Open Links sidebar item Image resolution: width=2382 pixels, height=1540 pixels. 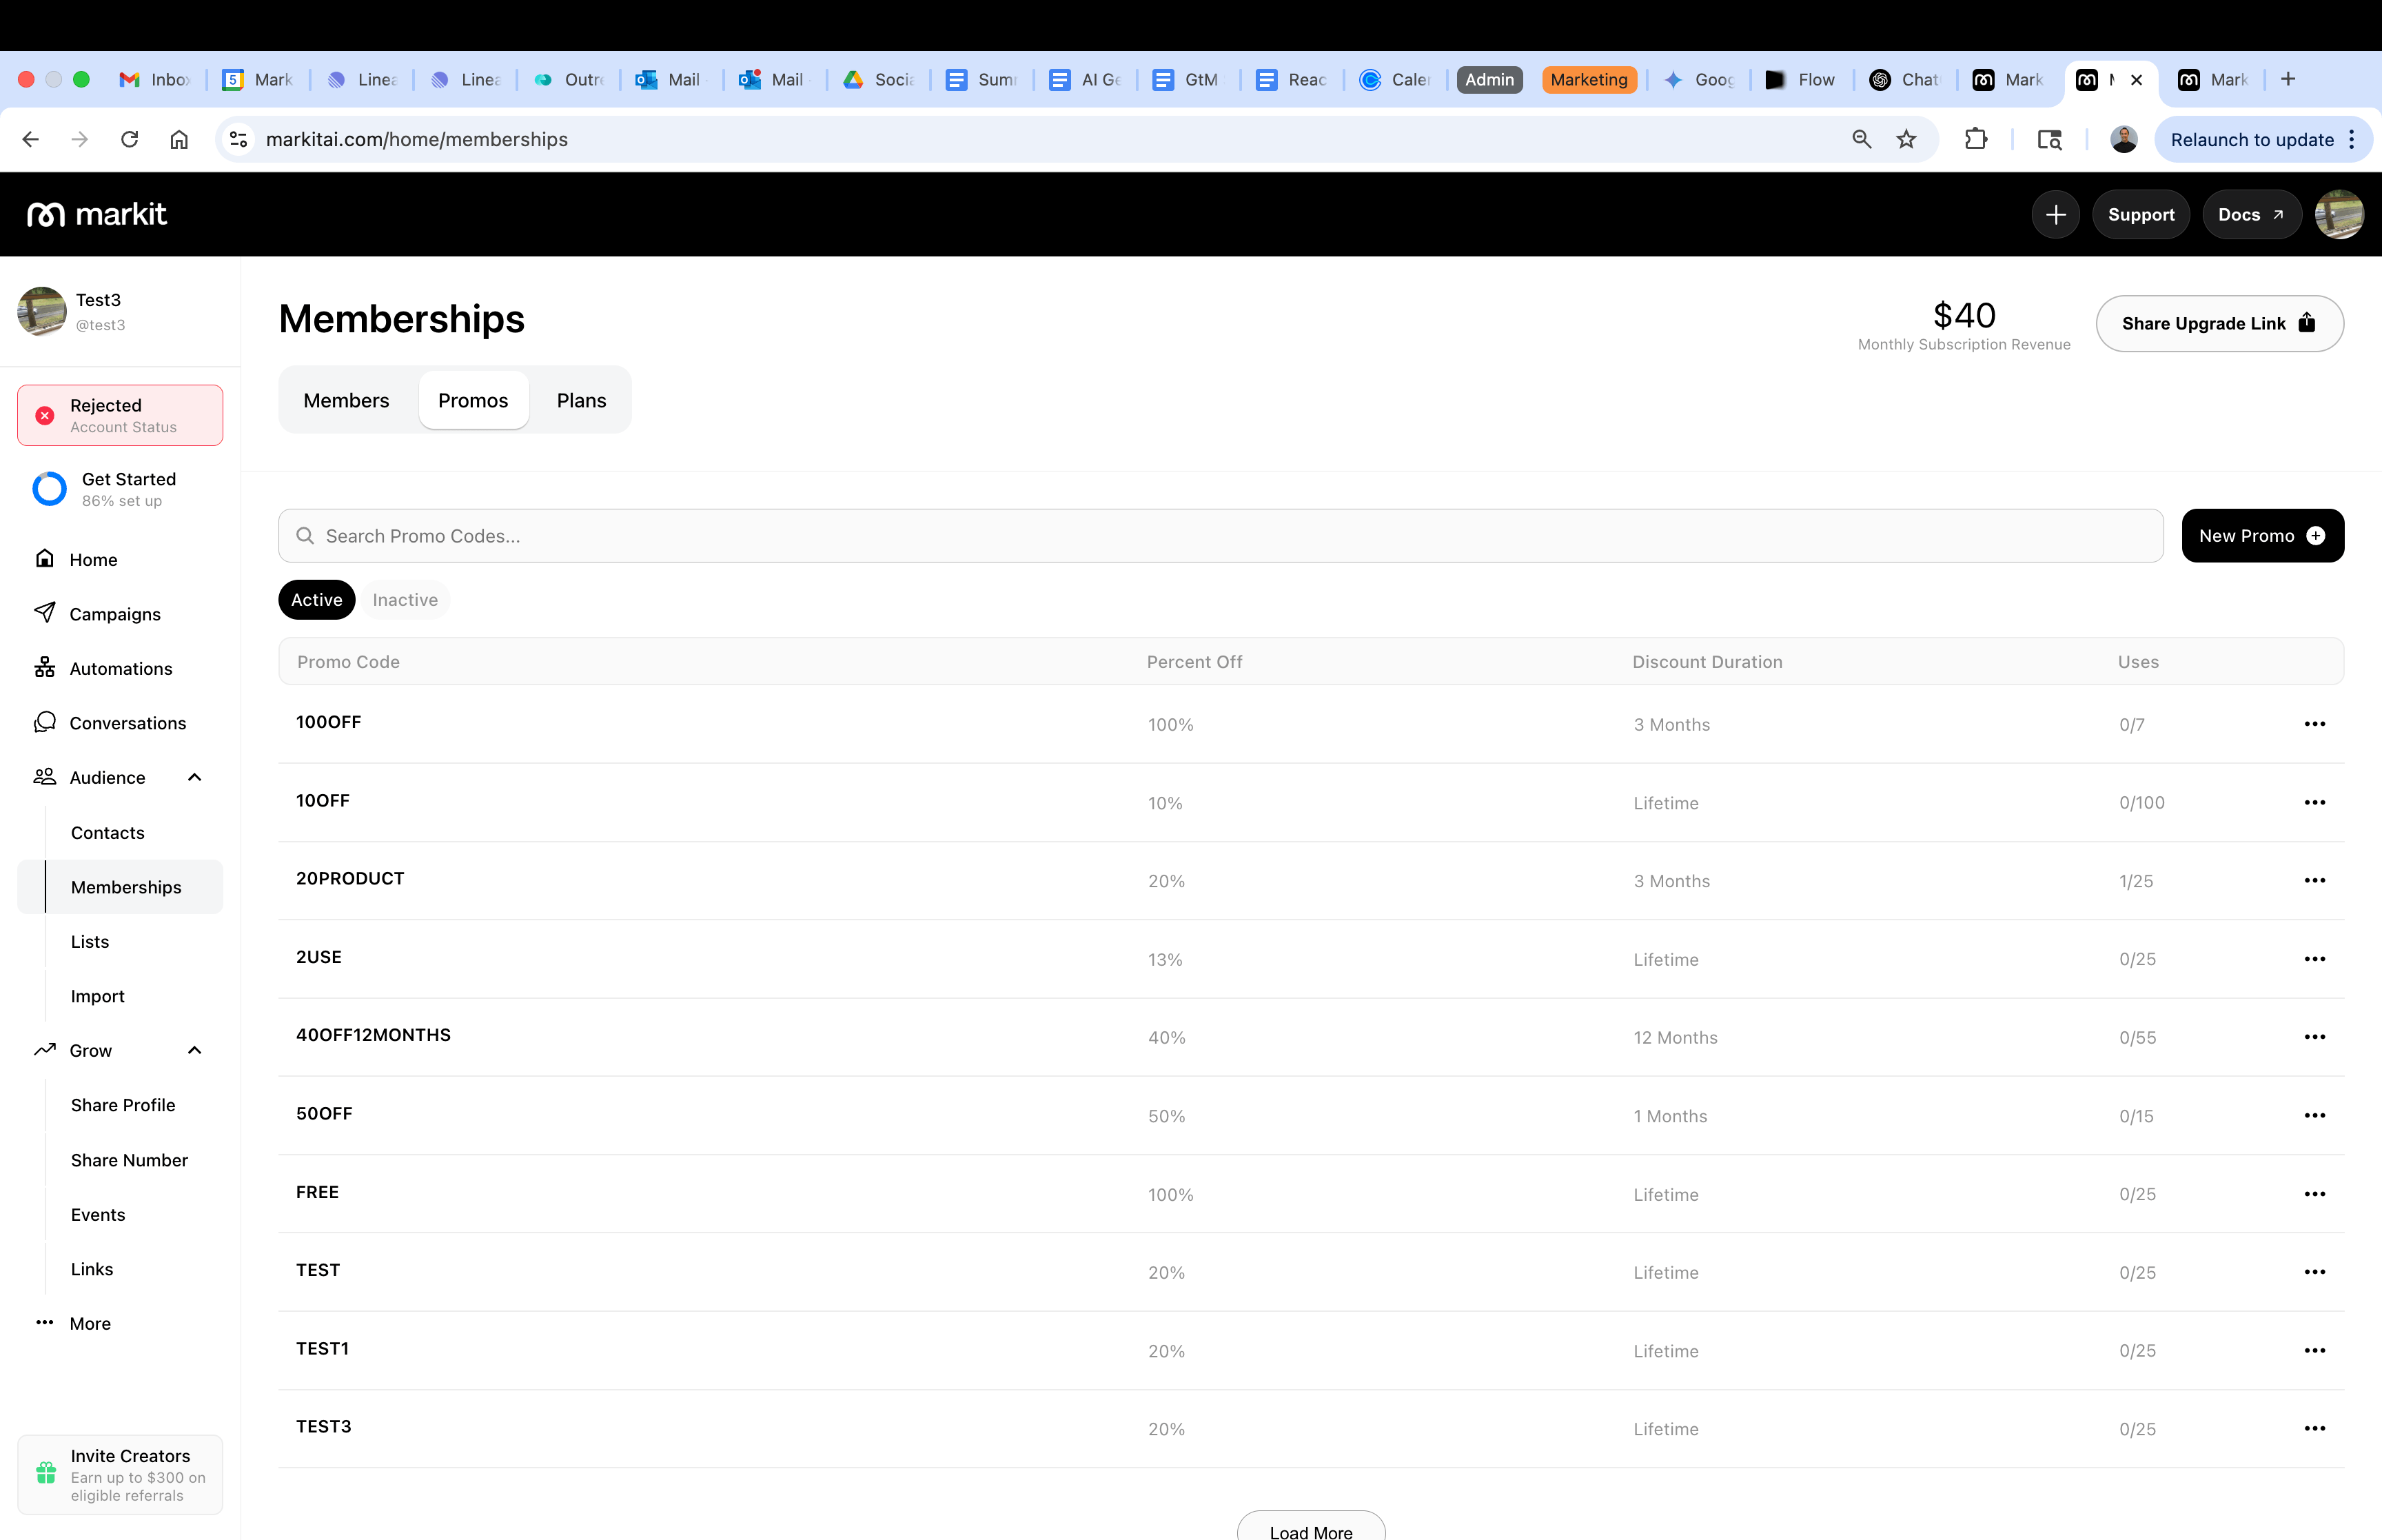click(92, 1269)
